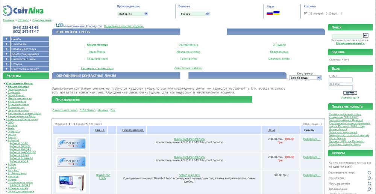Open Цветные линзы link in lens grid
This screenshot has height=194, width=376.
pos(279,59)
